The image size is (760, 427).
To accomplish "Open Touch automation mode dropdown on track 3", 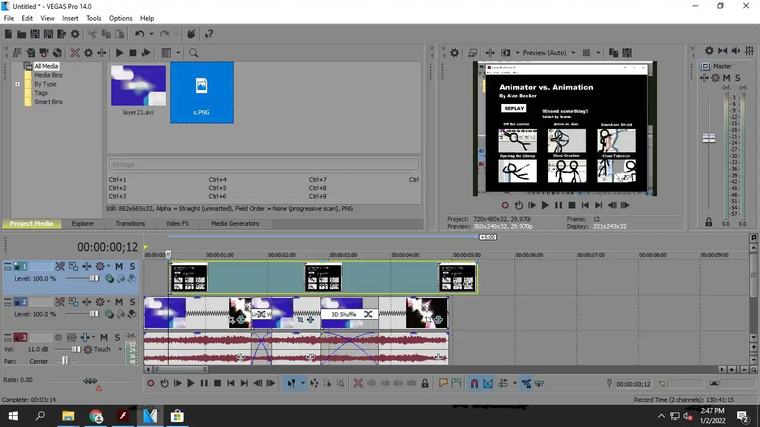I will (120, 349).
